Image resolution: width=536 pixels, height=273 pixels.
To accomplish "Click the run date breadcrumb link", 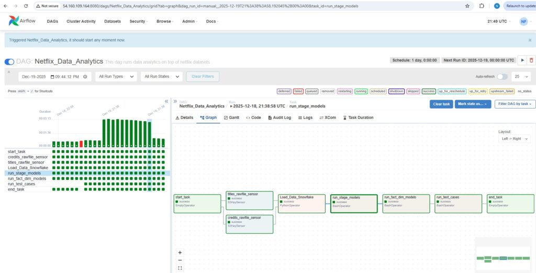I will (x=259, y=106).
